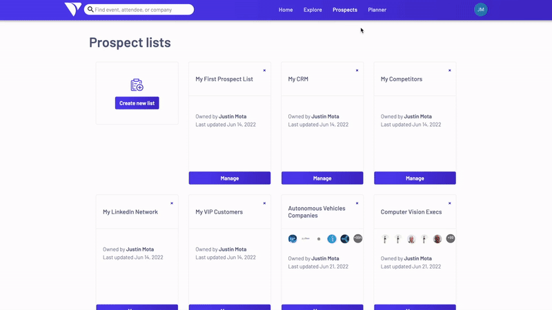Click My First Prospect List title
Image resolution: width=552 pixels, height=310 pixels.
[x=224, y=79]
